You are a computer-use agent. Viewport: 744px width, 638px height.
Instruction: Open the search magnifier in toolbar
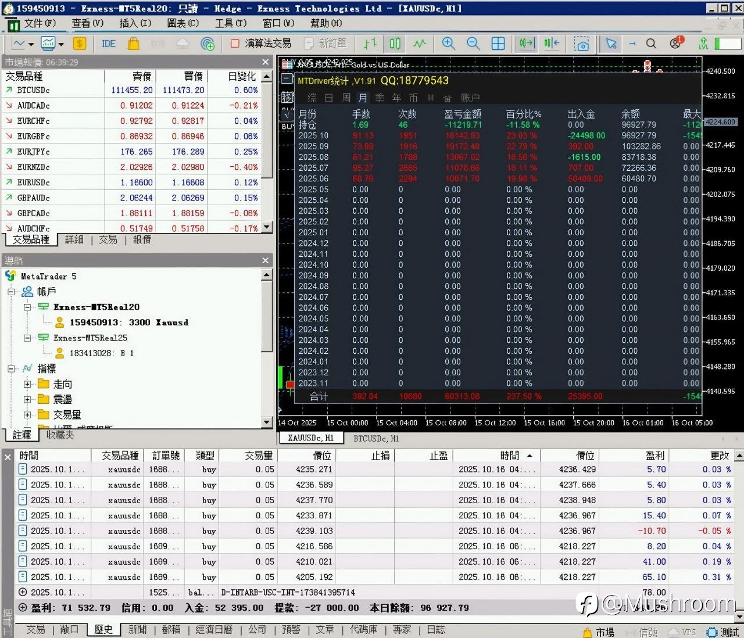coord(651,44)
